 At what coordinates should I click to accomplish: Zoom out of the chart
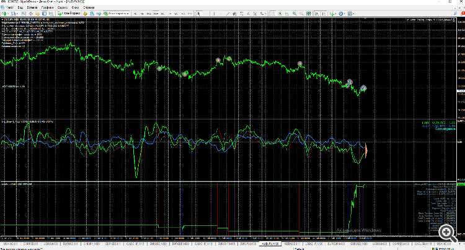[x=301, y=14]
